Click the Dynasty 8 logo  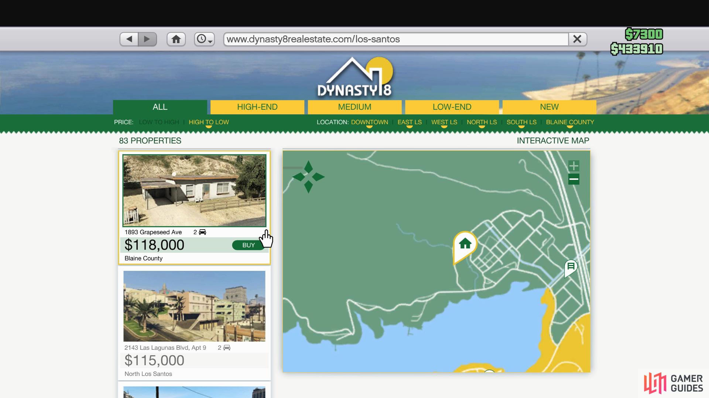pyautogui.click(x=354, y=77)
